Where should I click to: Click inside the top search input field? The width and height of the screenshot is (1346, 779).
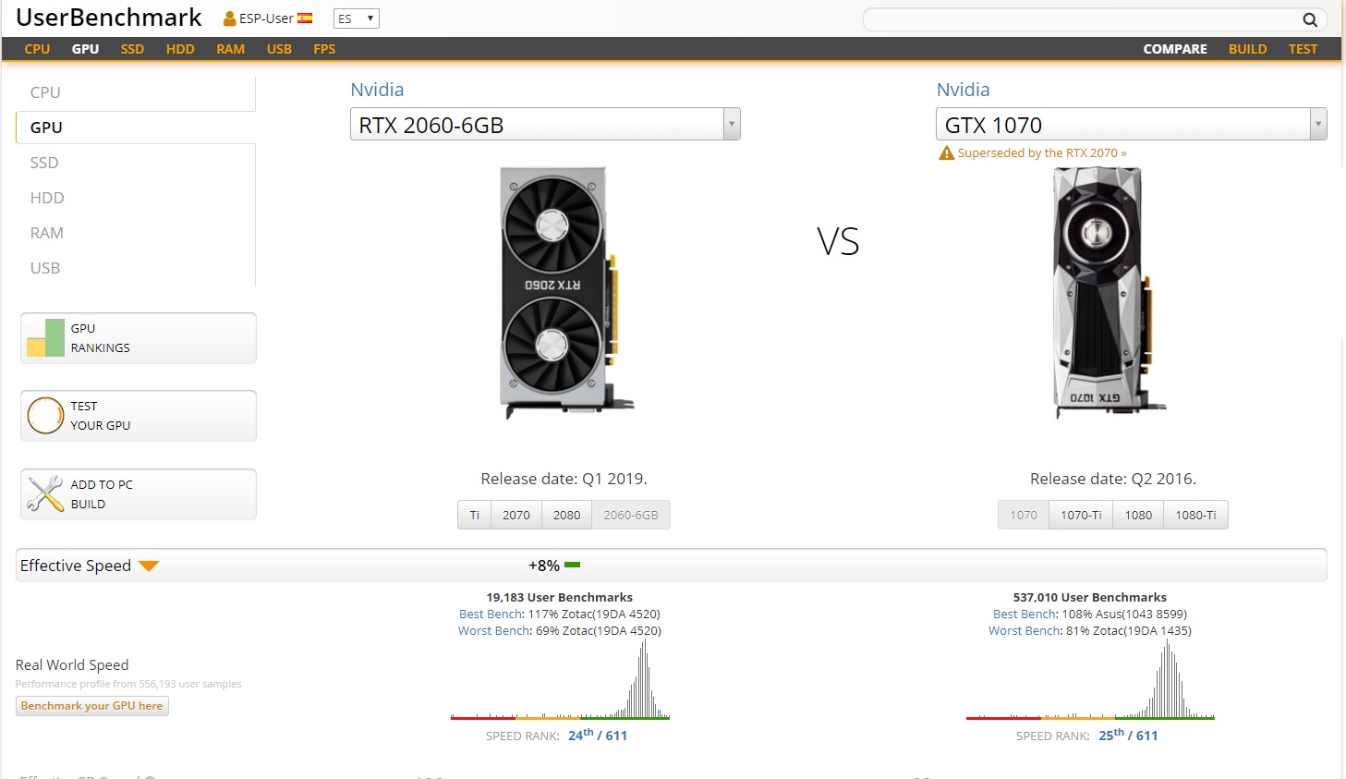(1081, 19)
